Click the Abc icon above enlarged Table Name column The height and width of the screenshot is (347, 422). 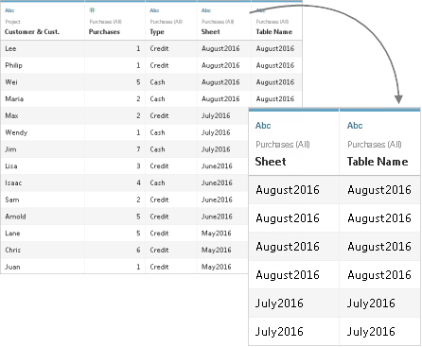pos(355,126)
